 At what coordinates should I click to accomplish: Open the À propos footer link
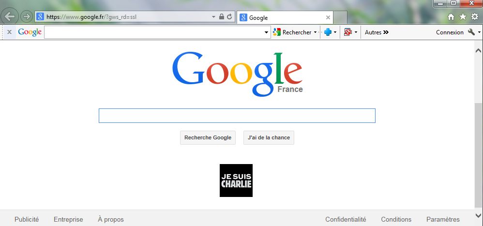coord(110,220)
